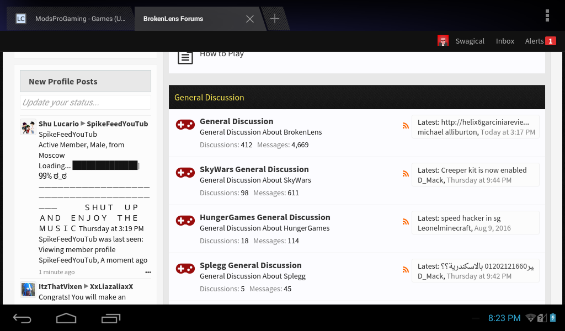This screenshot has height=331, width=565.
Task: Open the Swagical account menu
Action: (x=470, y=41)
